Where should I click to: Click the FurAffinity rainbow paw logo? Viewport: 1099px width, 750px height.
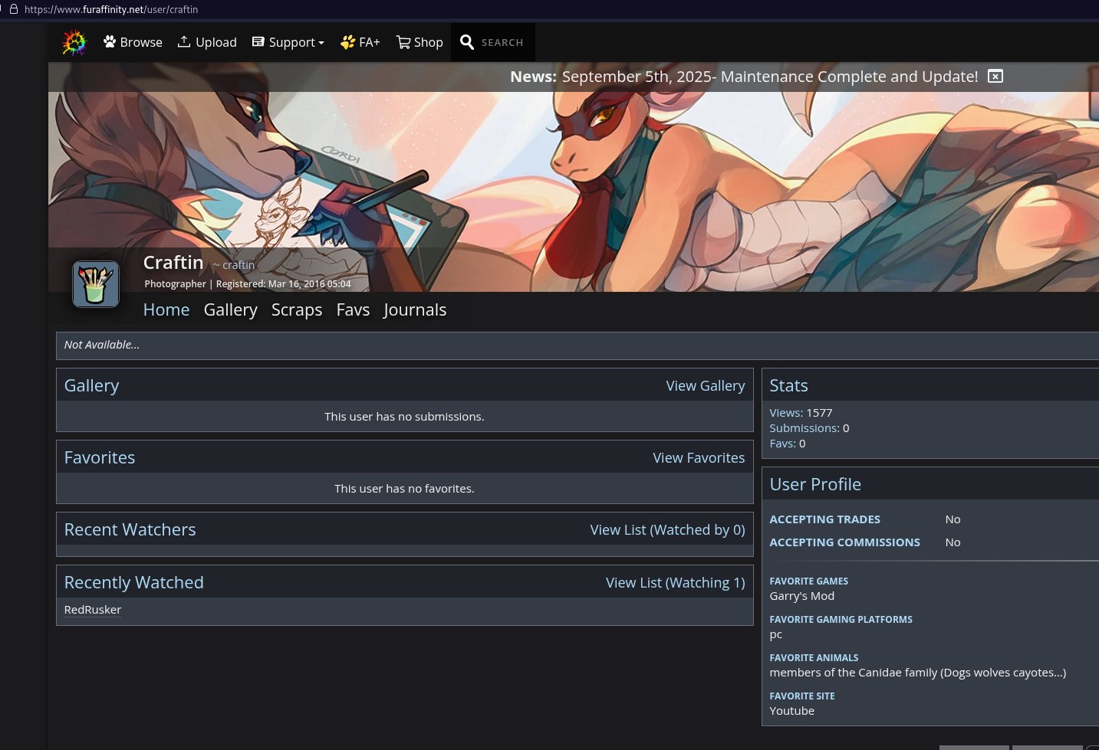point(74,42)
